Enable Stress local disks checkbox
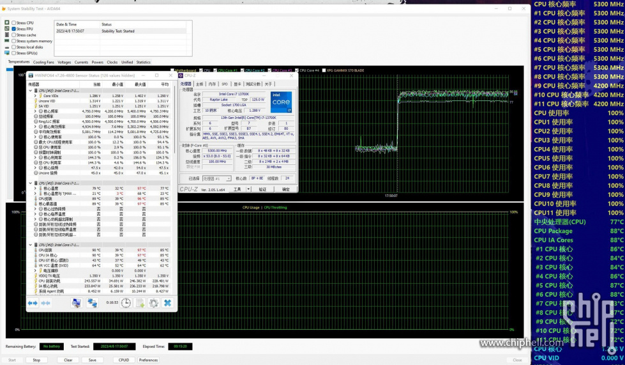Image resolution: width=625 pixels, height=365 pixels. (x=14, y=47)
